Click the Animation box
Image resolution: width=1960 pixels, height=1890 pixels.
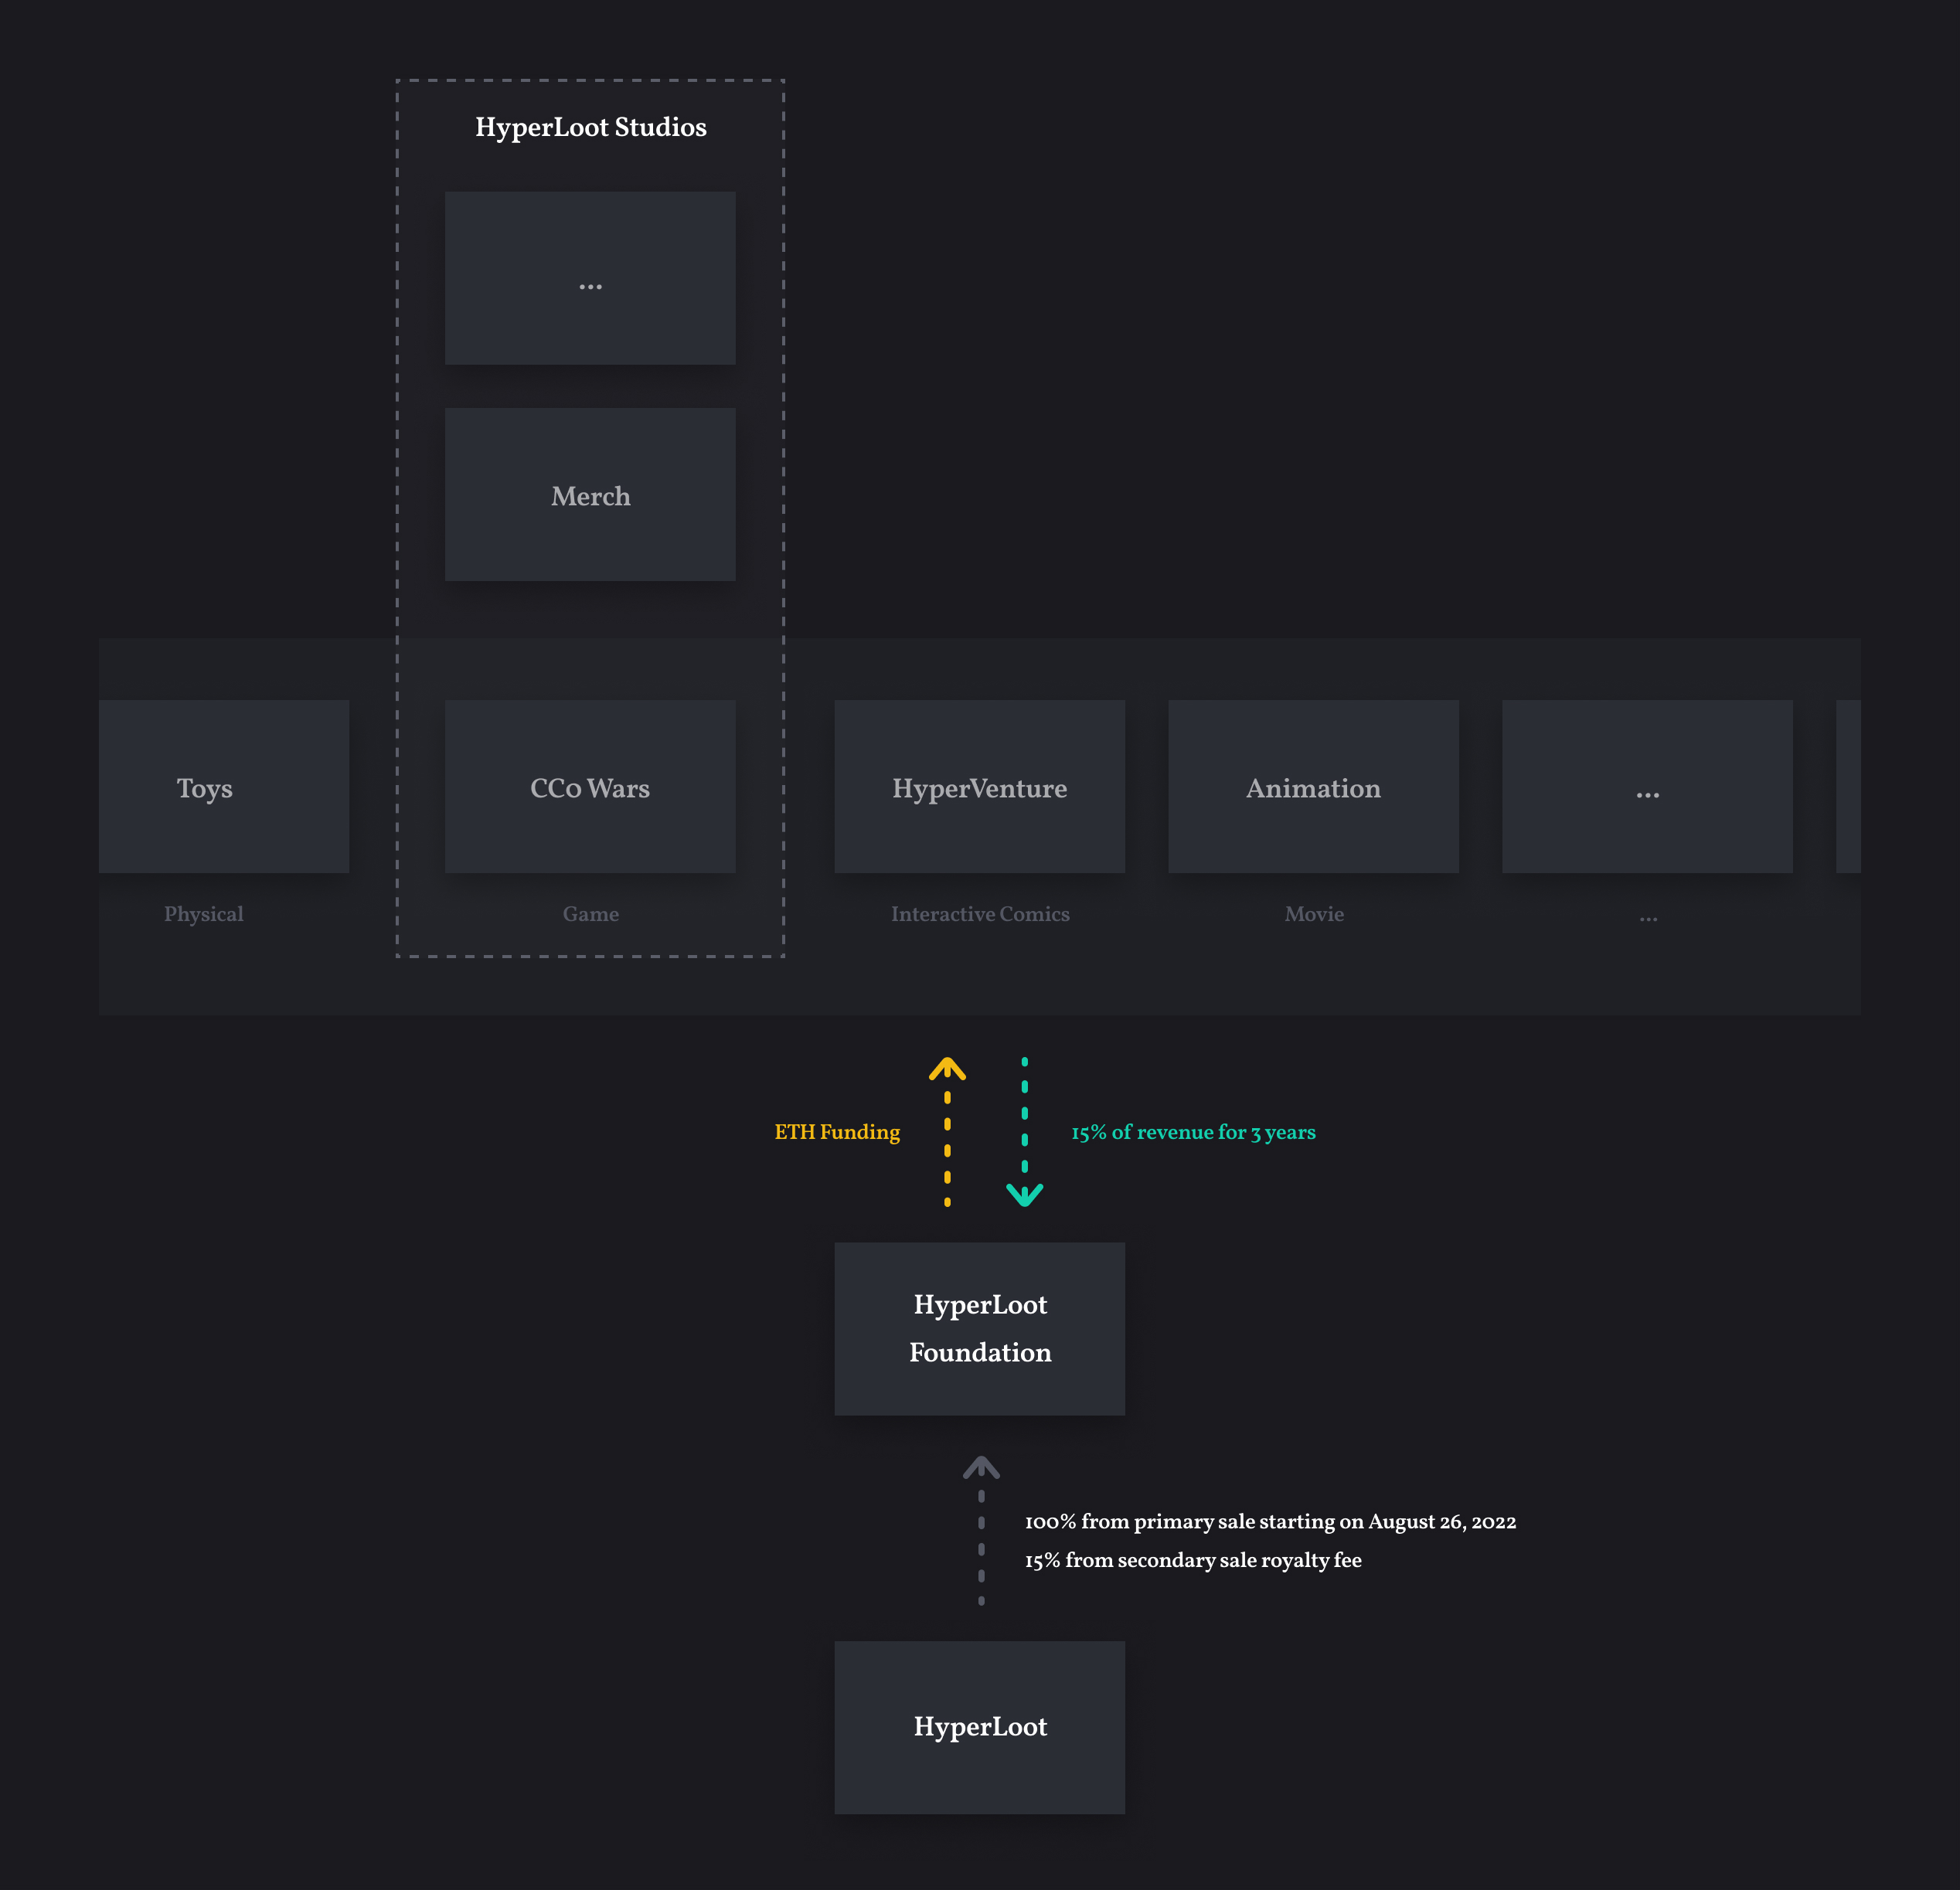pos(1313,786)
